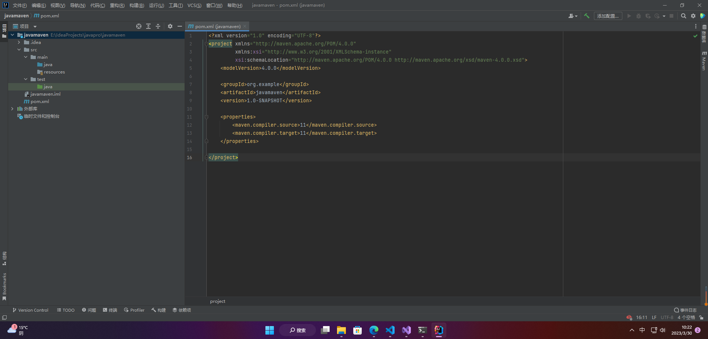Image resolution: width=708 pixels, height=339 pixels.
Task: Click the 添加配置 button
Action: [608, 16]
